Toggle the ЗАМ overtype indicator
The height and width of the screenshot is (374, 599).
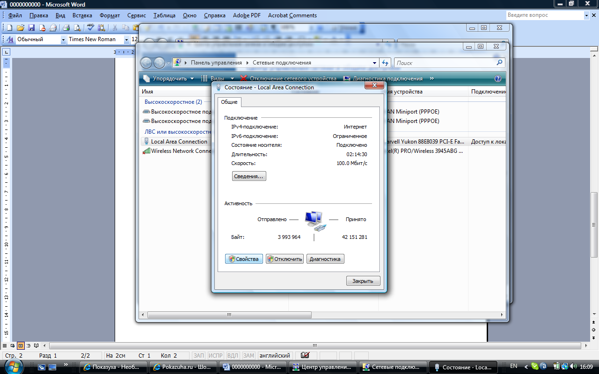tap(249, 356)
